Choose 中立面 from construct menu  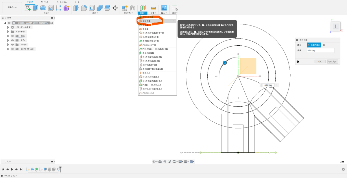coord(158,29)
